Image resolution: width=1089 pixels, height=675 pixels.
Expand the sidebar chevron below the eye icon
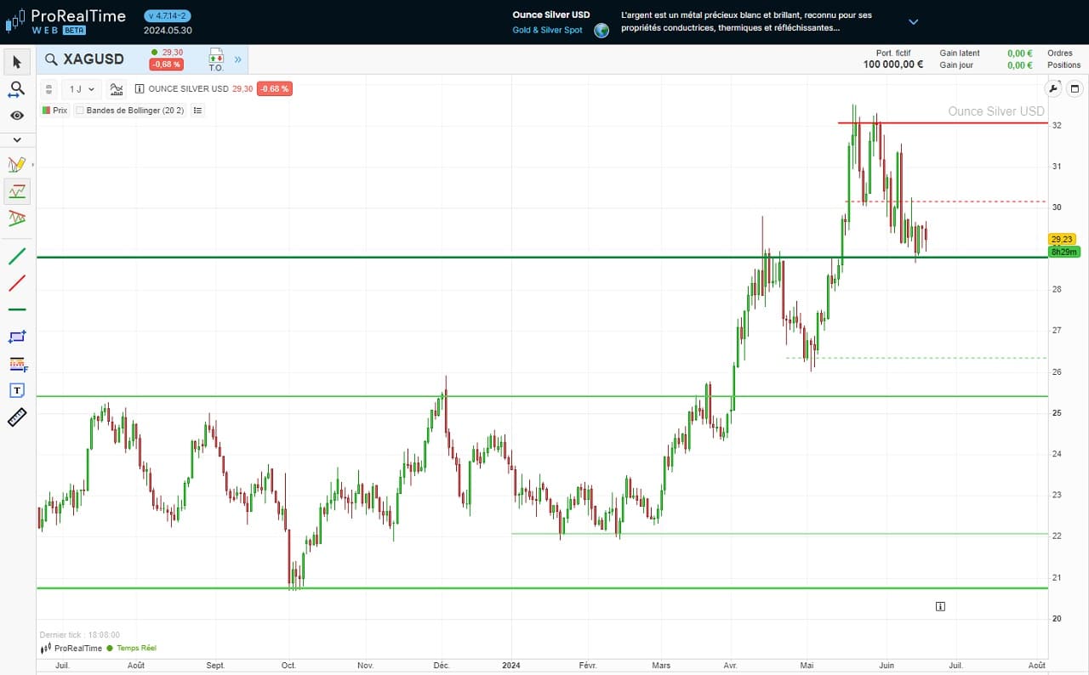click(x=17, y=139)
